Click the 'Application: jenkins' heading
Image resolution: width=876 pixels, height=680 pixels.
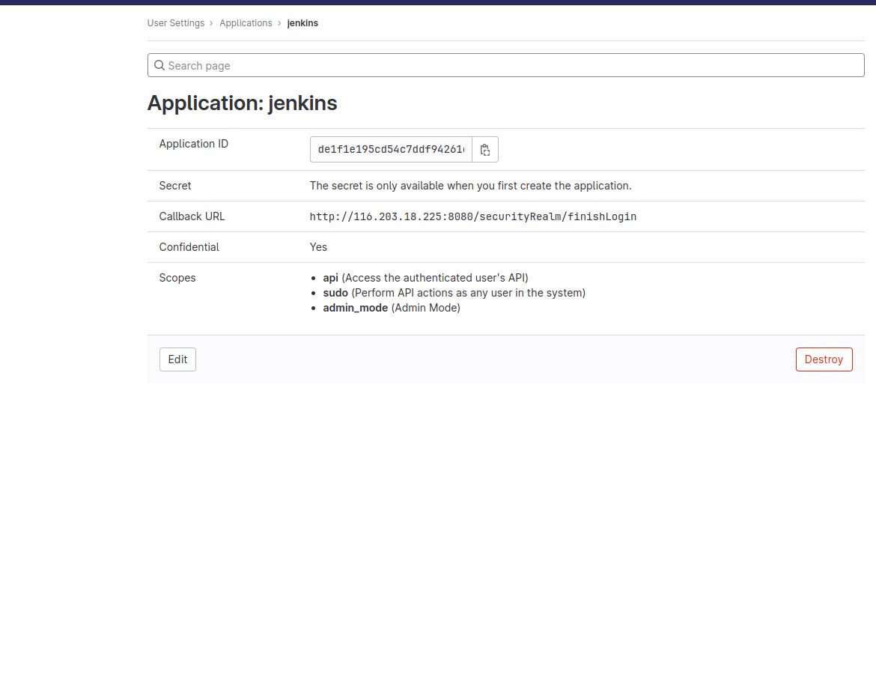pyautogui.click(x=242, y=103)
